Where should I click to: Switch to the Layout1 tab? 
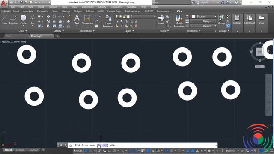[x=20, y=150]
